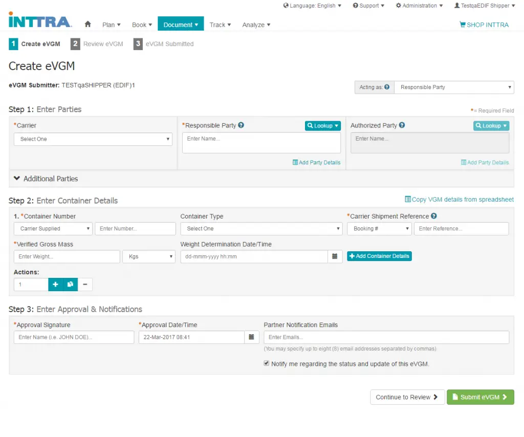
Task: Open the Language: English menu
Action: click(x=312, y=6)
